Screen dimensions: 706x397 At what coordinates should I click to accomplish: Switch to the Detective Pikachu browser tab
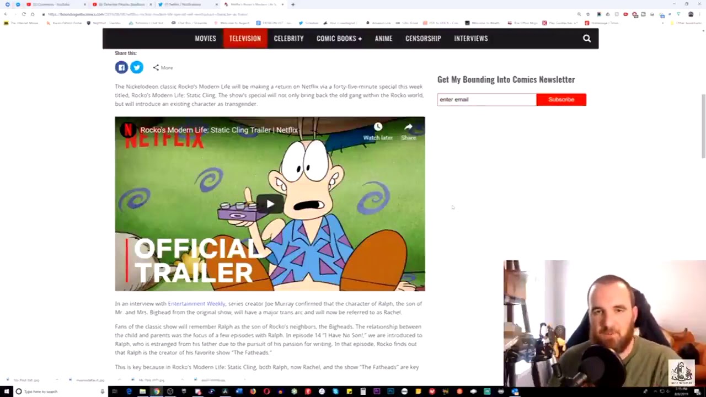click(x=121, y=4)
